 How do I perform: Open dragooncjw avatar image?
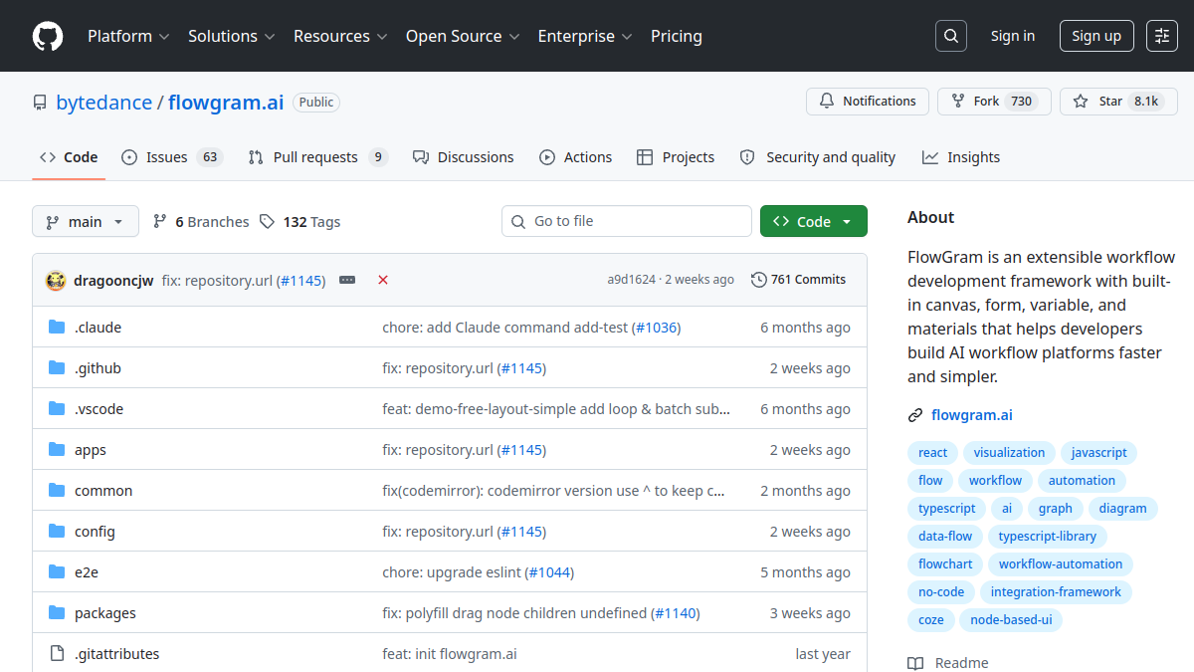point(56,281)
